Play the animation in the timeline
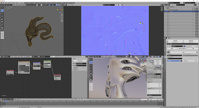The image size is (199, 108). [x=83, y=99]
